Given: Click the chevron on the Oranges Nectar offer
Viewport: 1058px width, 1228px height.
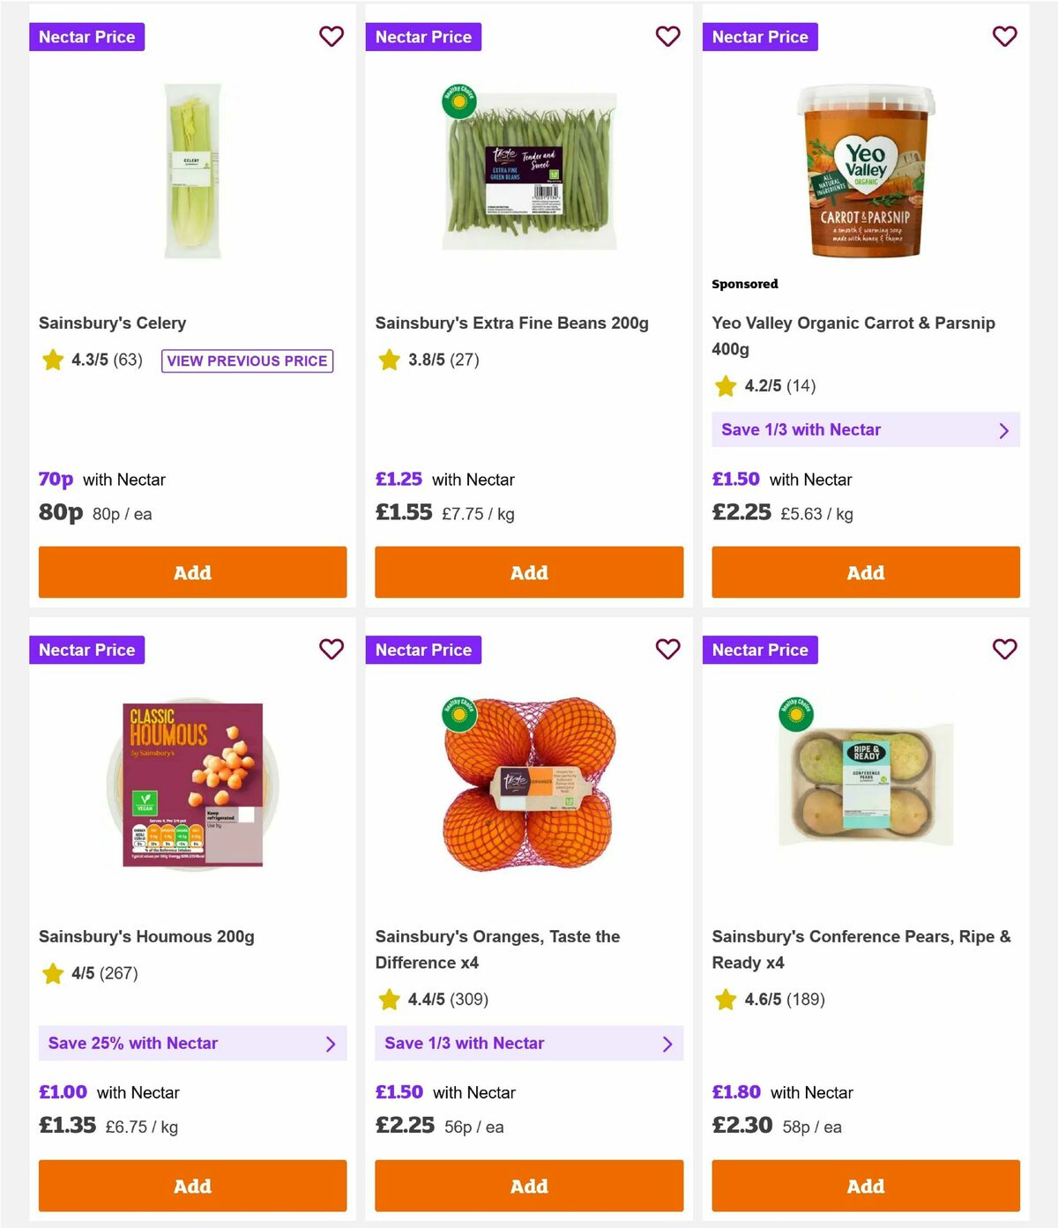Looking at the screenshot, I should click(x=668, y=1043).
